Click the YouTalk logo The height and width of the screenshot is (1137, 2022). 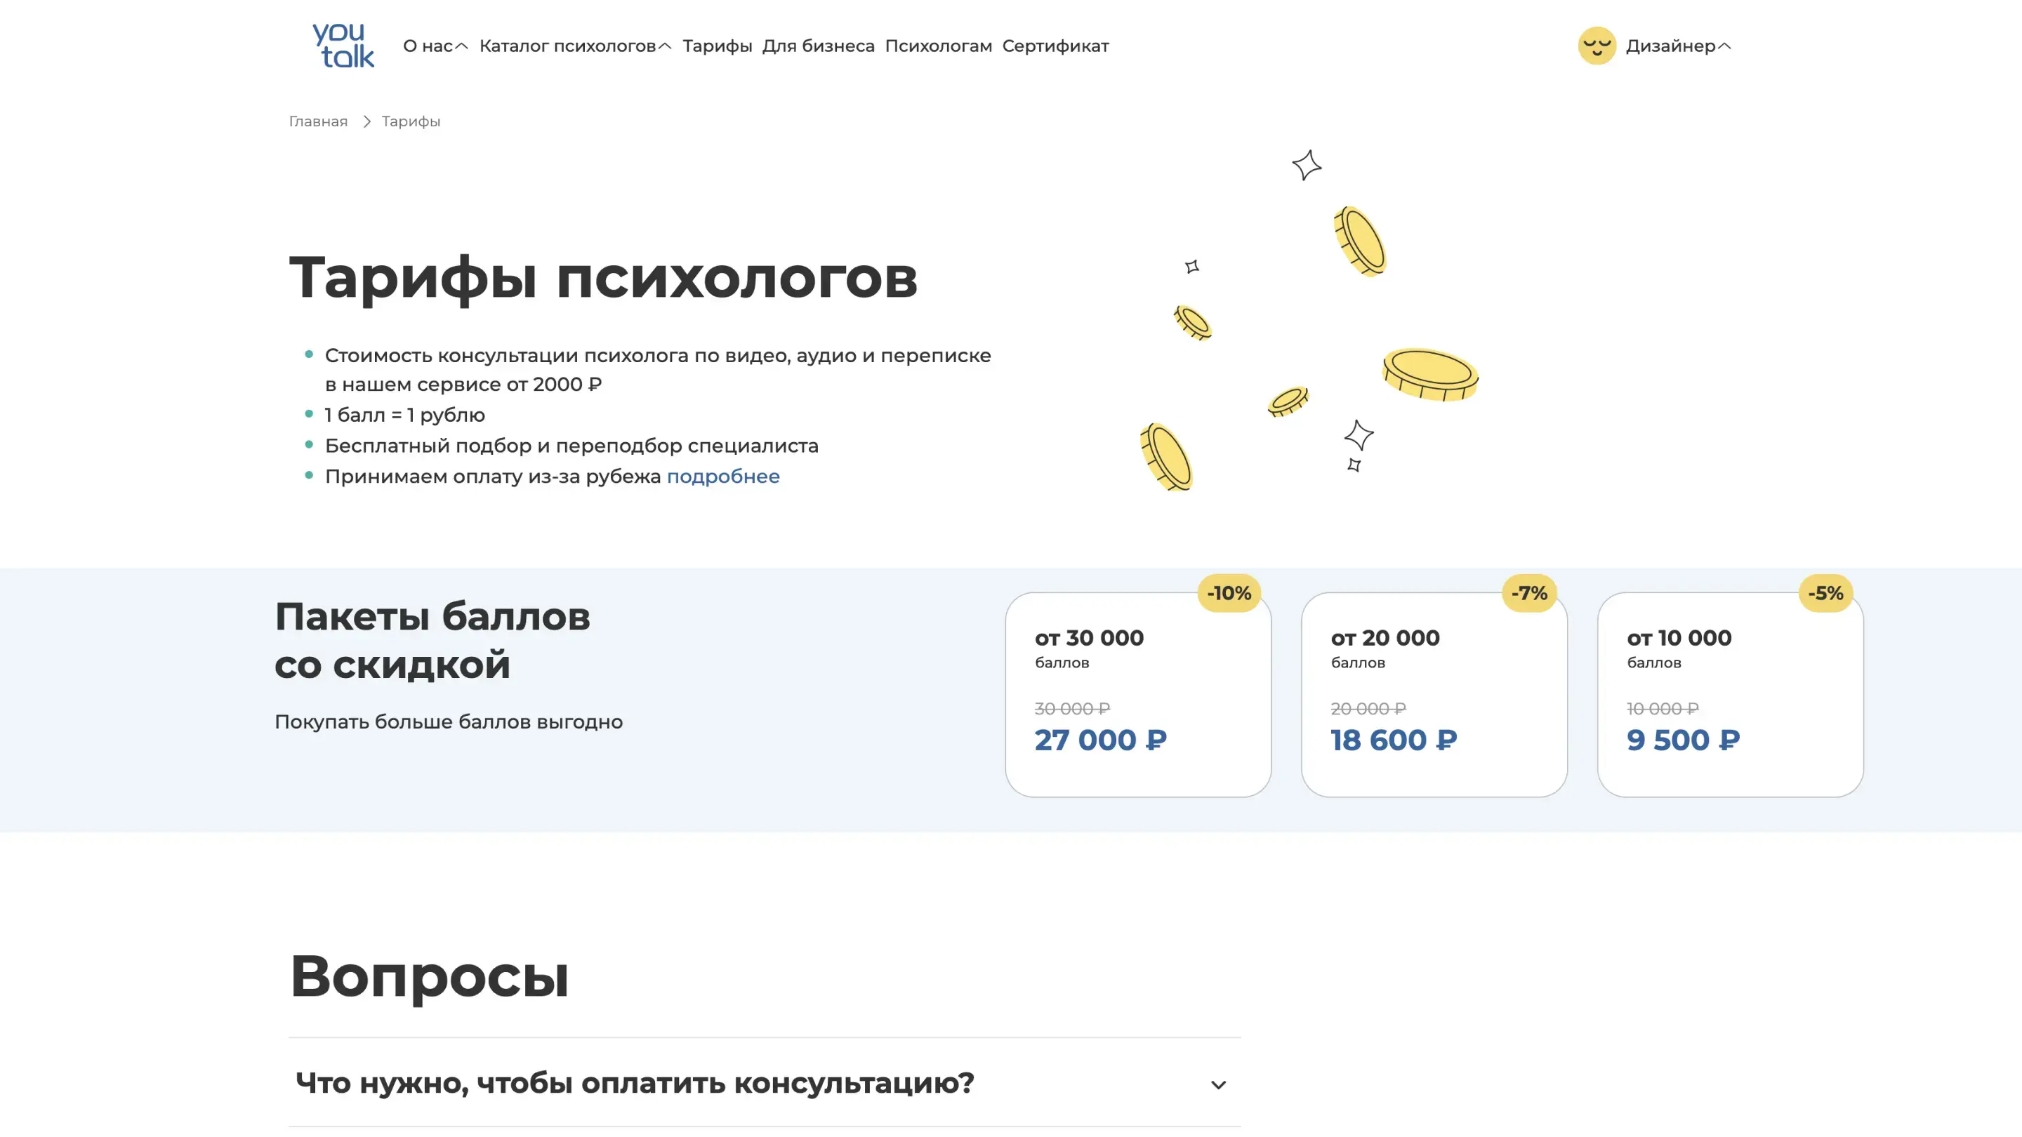pos(343,45)
